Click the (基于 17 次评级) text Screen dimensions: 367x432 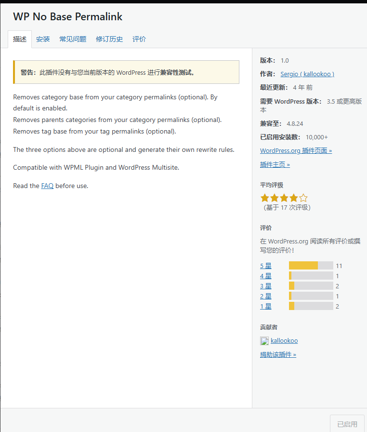287,207
